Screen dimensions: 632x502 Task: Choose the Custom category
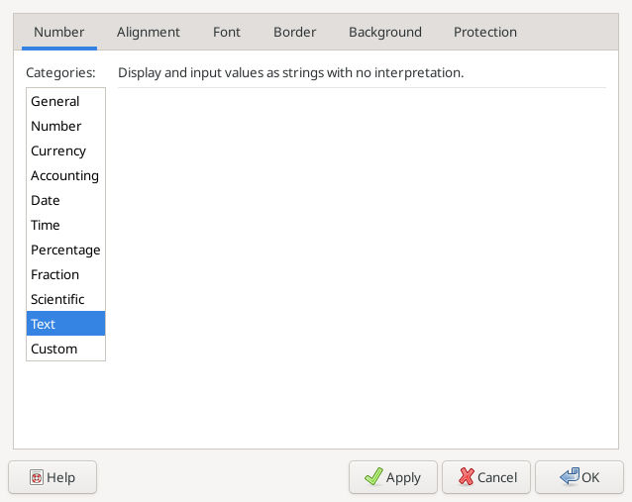tap(65, 349)
